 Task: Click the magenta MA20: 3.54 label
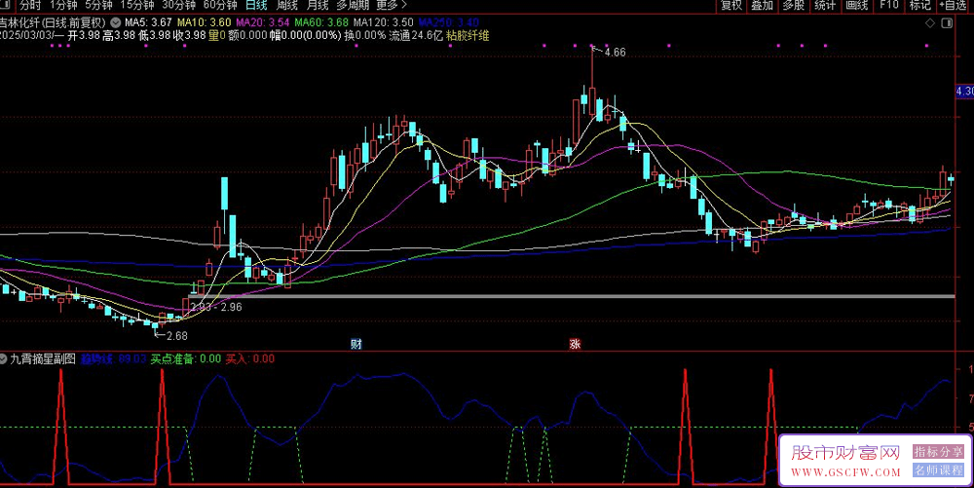pyautogui.click(x=263, y=22)
